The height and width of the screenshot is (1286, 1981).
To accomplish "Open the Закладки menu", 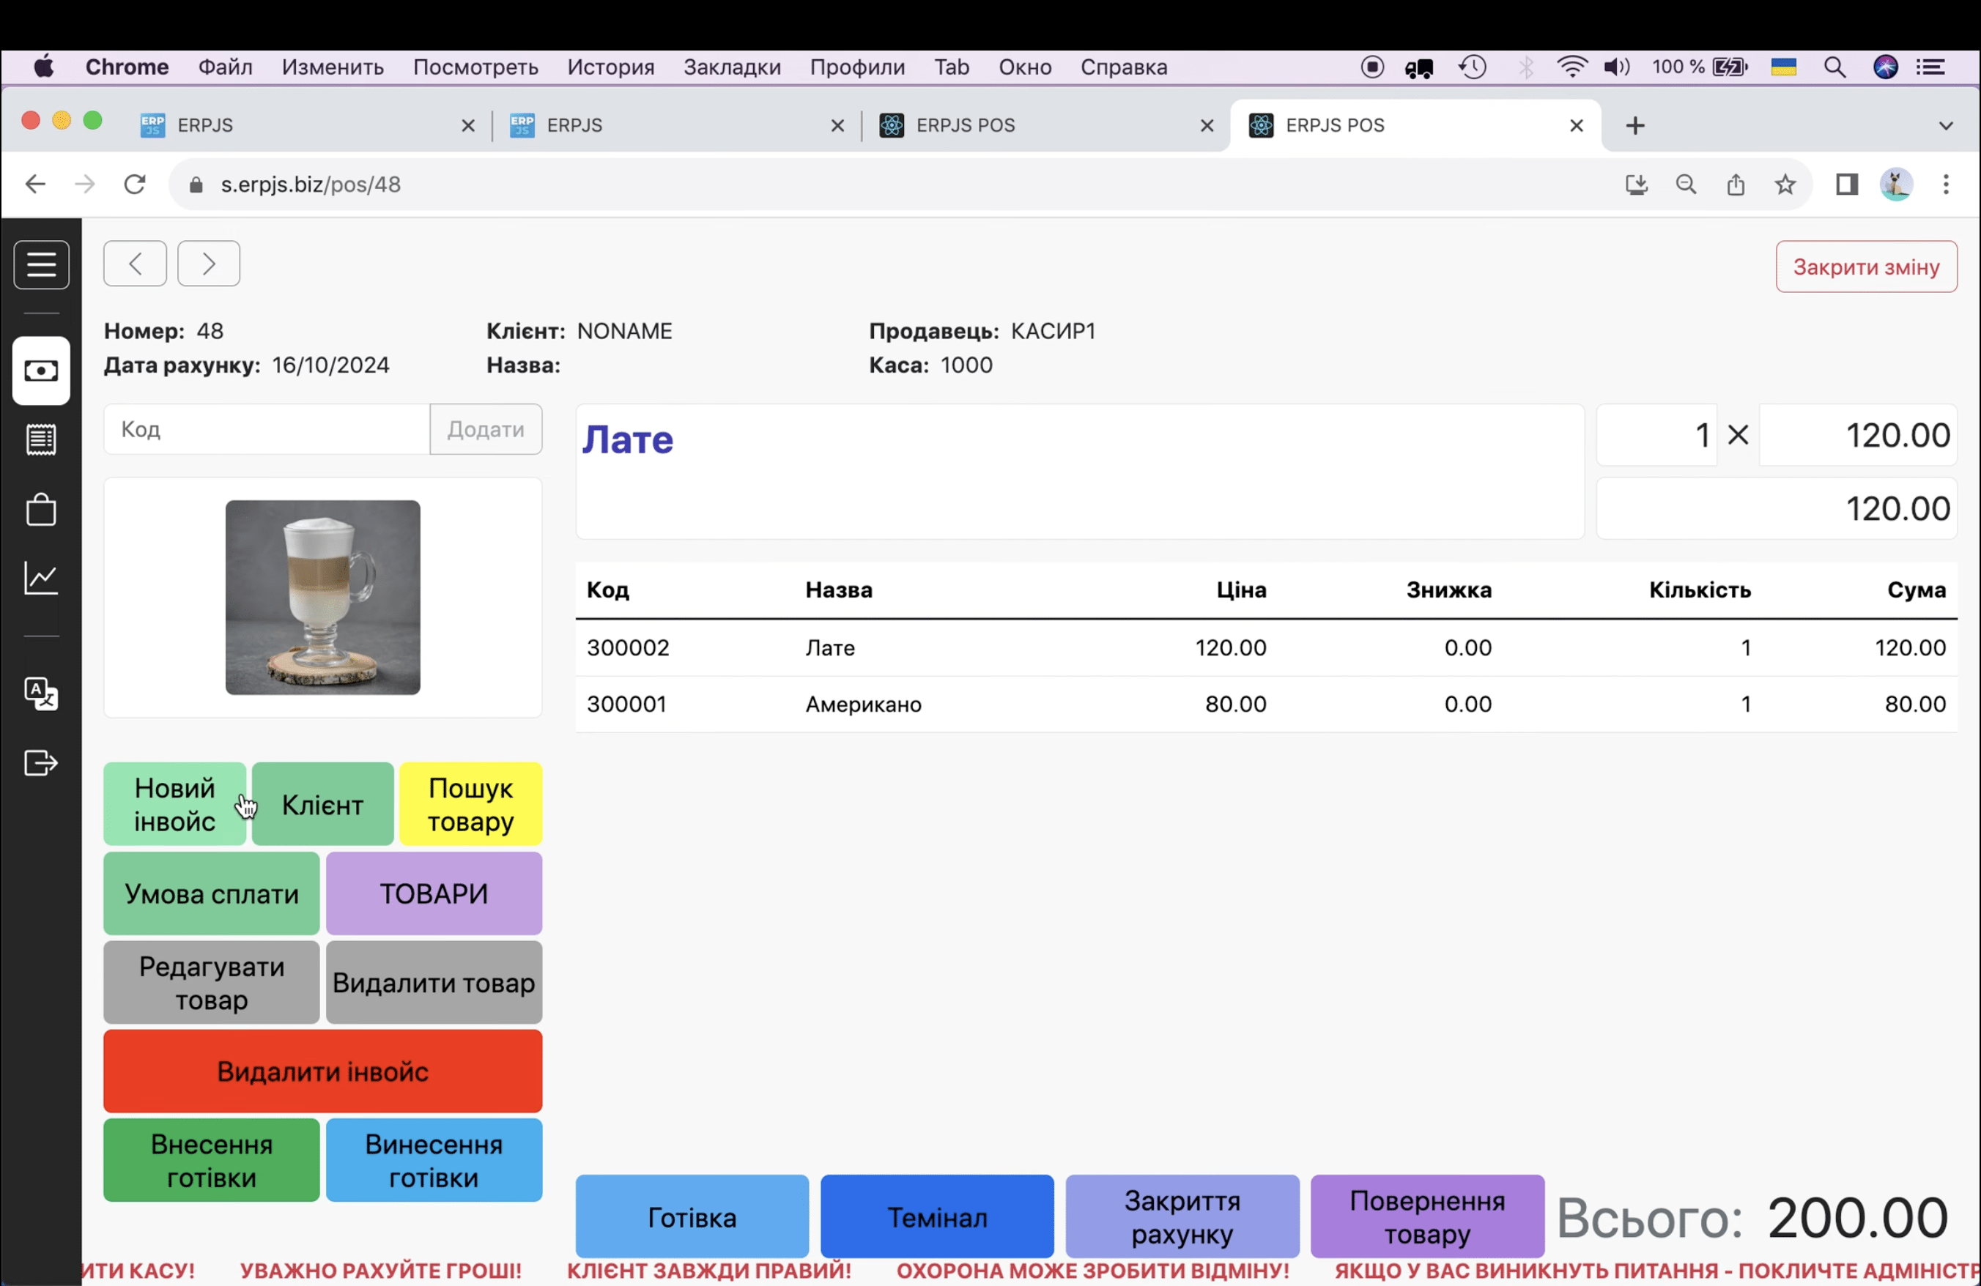I will click(732, 67).
